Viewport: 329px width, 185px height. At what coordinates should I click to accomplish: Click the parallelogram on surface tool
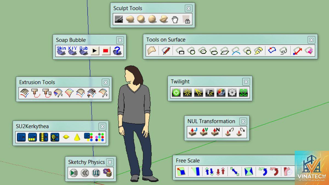pyautogui.click(x=225, y=51)
